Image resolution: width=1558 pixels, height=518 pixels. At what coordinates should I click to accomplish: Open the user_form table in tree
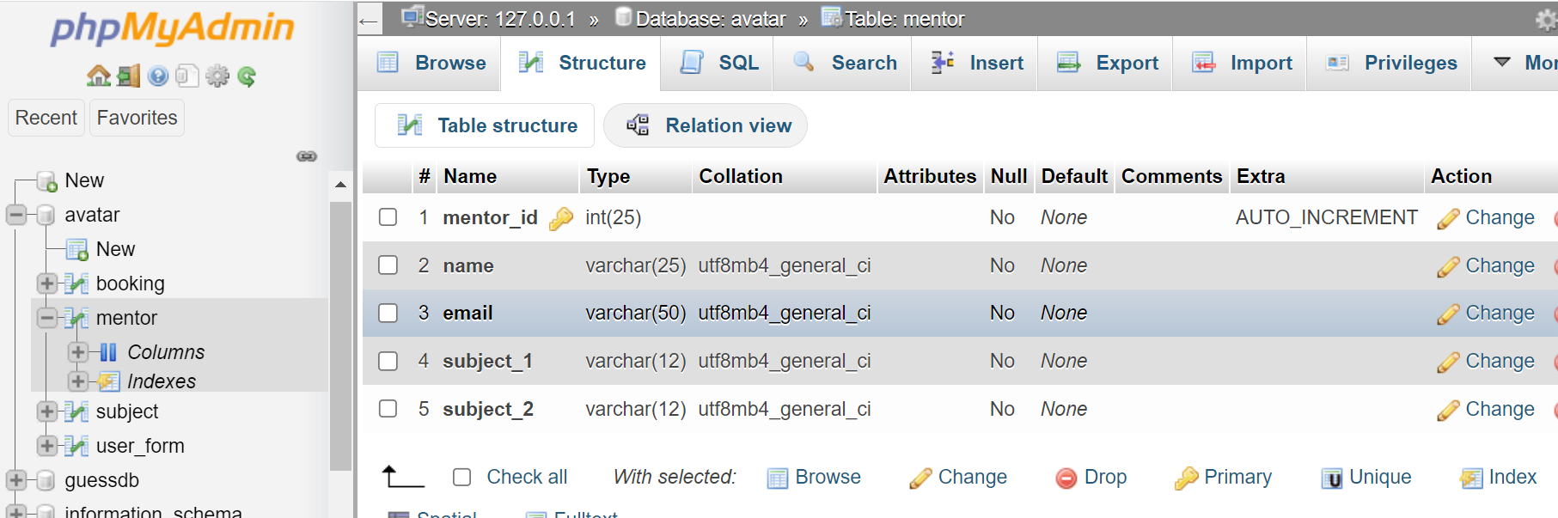coord(140,446)
